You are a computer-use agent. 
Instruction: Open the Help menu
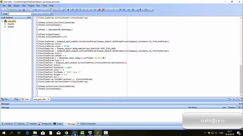point(51,6)
